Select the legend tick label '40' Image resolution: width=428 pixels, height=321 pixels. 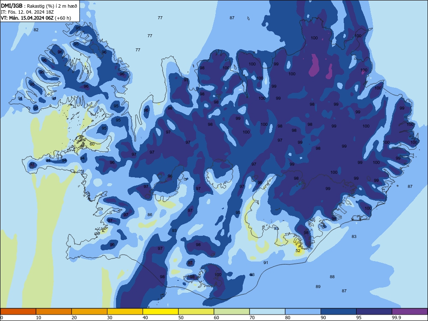click(145, 318)
